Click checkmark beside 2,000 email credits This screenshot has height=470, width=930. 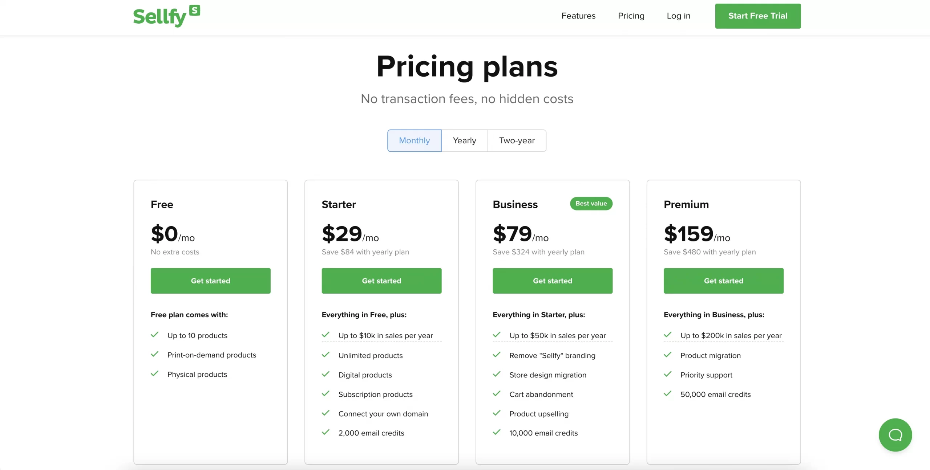(326, 432)
